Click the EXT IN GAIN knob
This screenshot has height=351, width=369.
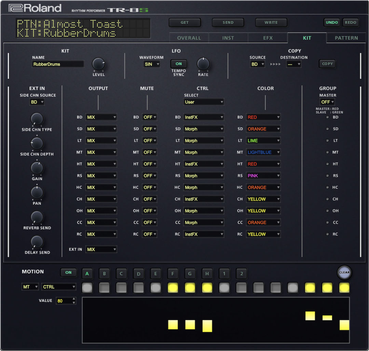point(37,168)
